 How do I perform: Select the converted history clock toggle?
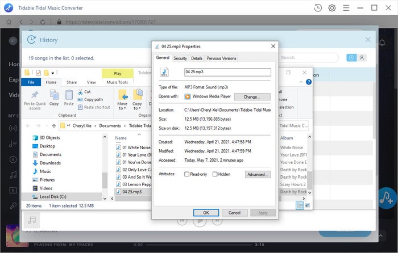351,58
